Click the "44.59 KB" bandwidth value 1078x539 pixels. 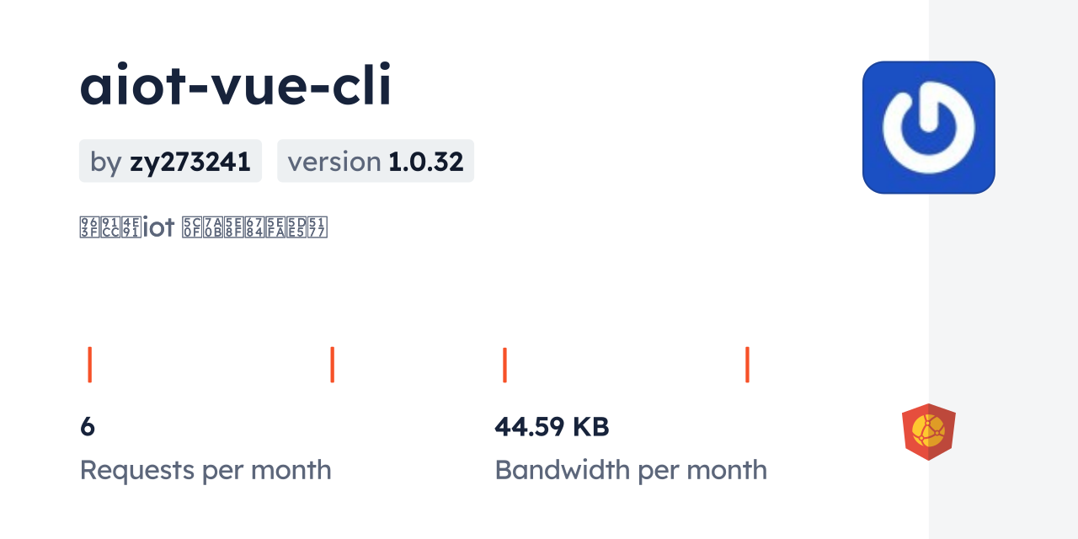552,427
